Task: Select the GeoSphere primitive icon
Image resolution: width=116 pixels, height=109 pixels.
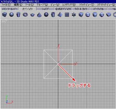Action: coord(46,15)
